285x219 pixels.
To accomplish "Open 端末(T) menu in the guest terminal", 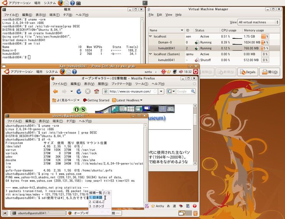I will click(58, 121).
